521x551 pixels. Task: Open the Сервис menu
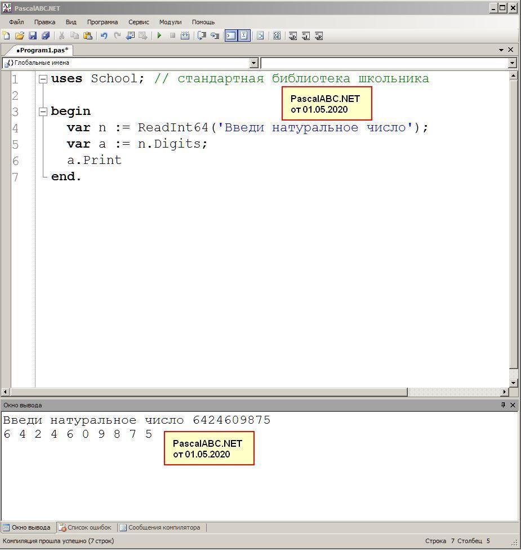click(x=139, y=22)
